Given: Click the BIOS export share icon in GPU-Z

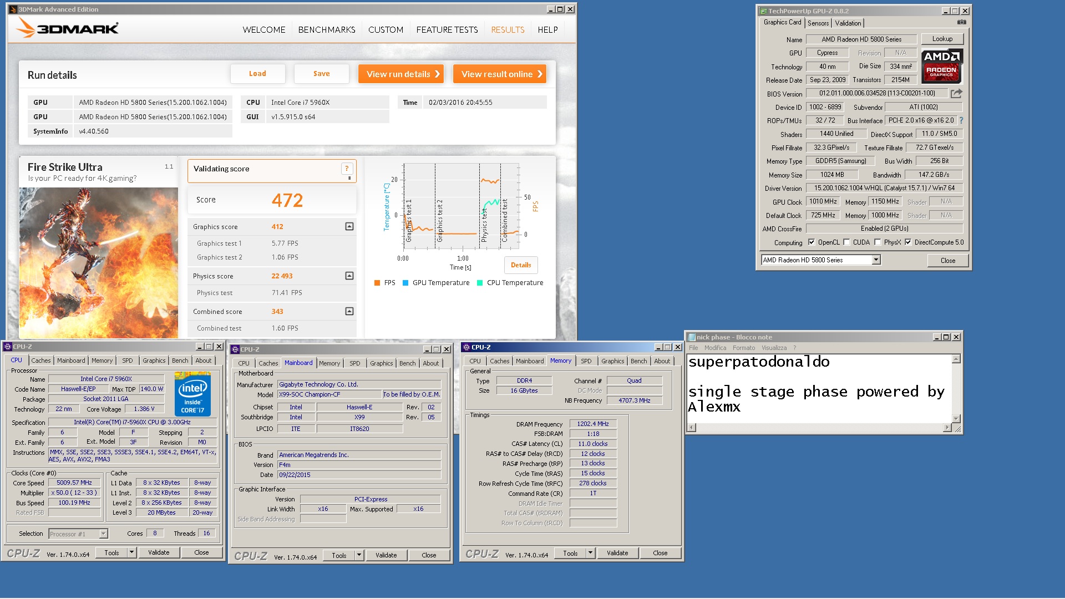Looking at the screenshot, I should [956, 93].
